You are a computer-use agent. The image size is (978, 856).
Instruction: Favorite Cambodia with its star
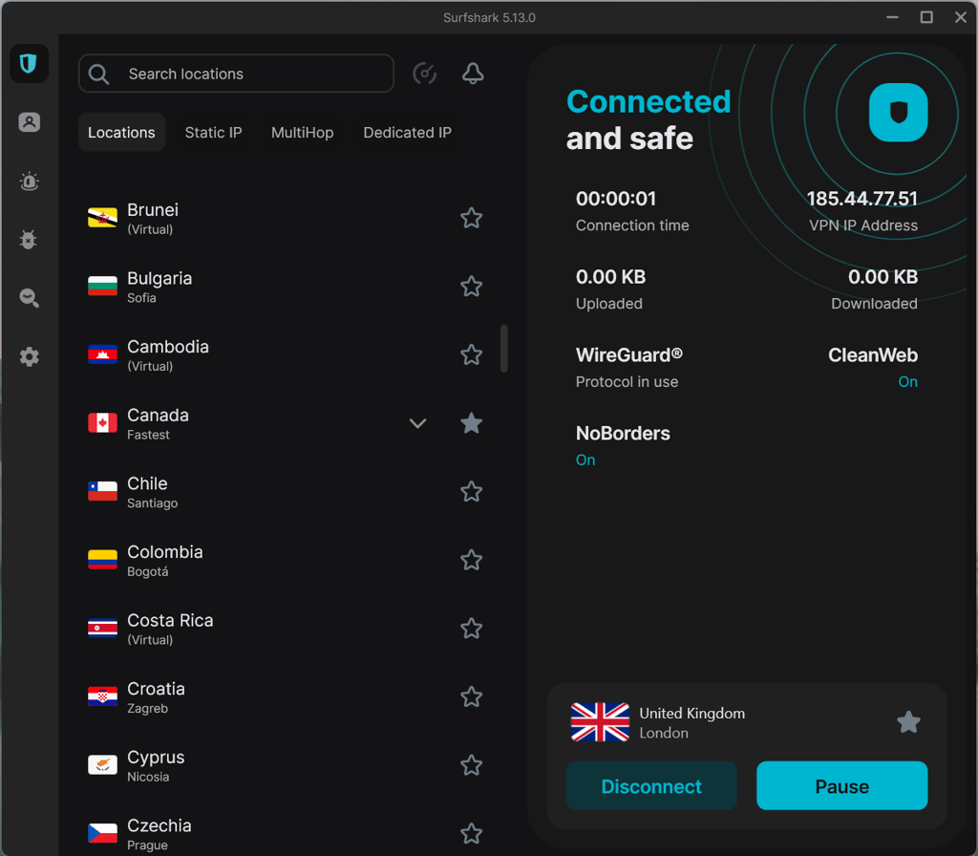tap(472, 354)
